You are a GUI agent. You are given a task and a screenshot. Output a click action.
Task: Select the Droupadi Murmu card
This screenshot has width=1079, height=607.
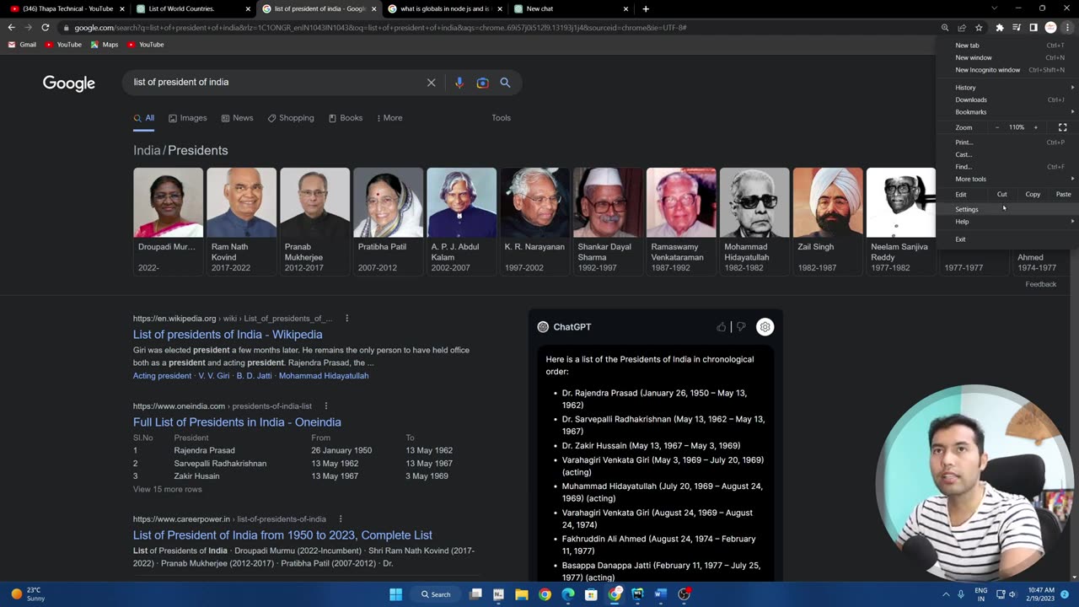click(x=168, y=220)
